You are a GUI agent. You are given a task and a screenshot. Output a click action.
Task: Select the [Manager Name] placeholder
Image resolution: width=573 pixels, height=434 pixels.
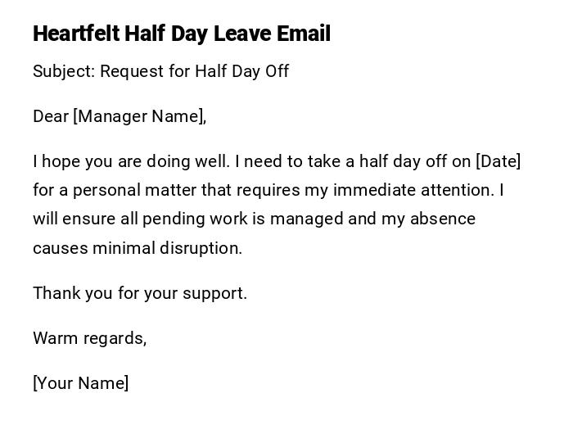click(x=138, y=116)
